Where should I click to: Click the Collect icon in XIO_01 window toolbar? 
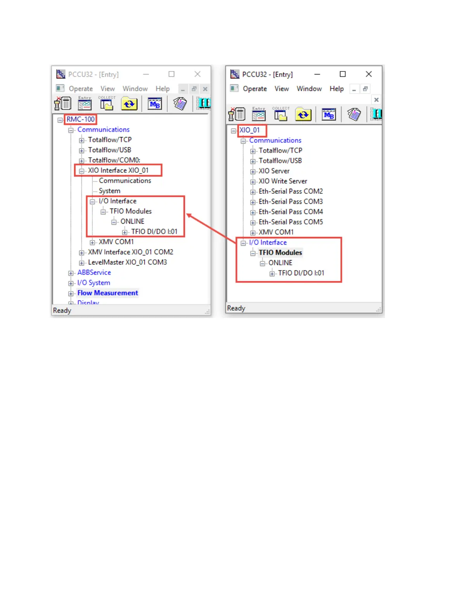coord(281,115)
